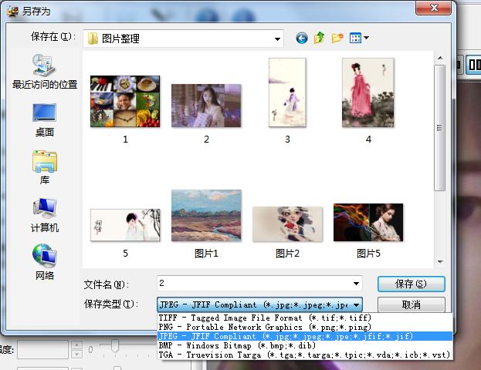
Task: Click the Save button
Action: (x=411, y=284)
